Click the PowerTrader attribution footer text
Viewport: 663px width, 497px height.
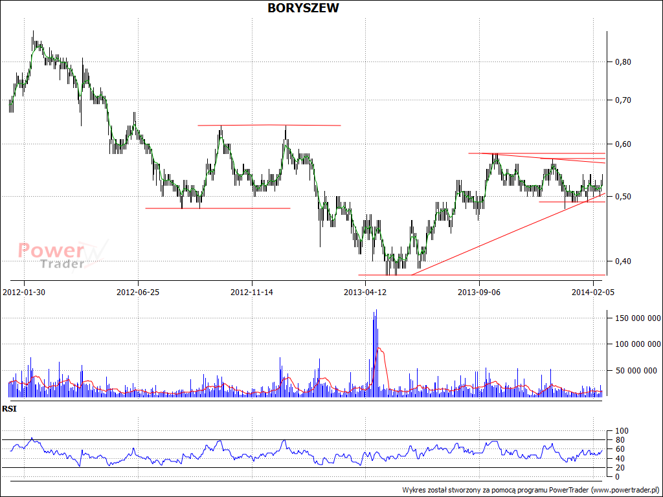pyautogui.click(x=531, y=490)
